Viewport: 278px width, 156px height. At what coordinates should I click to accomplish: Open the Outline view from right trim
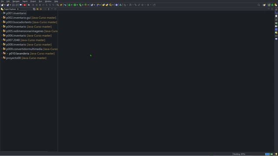pos(276,13)
